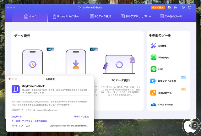Click the LINE label

[160, 69]
